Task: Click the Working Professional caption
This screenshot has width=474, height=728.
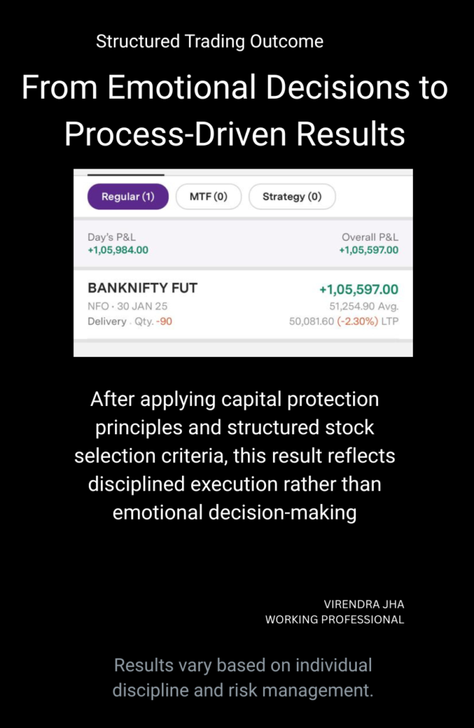Action: [335, 620]
